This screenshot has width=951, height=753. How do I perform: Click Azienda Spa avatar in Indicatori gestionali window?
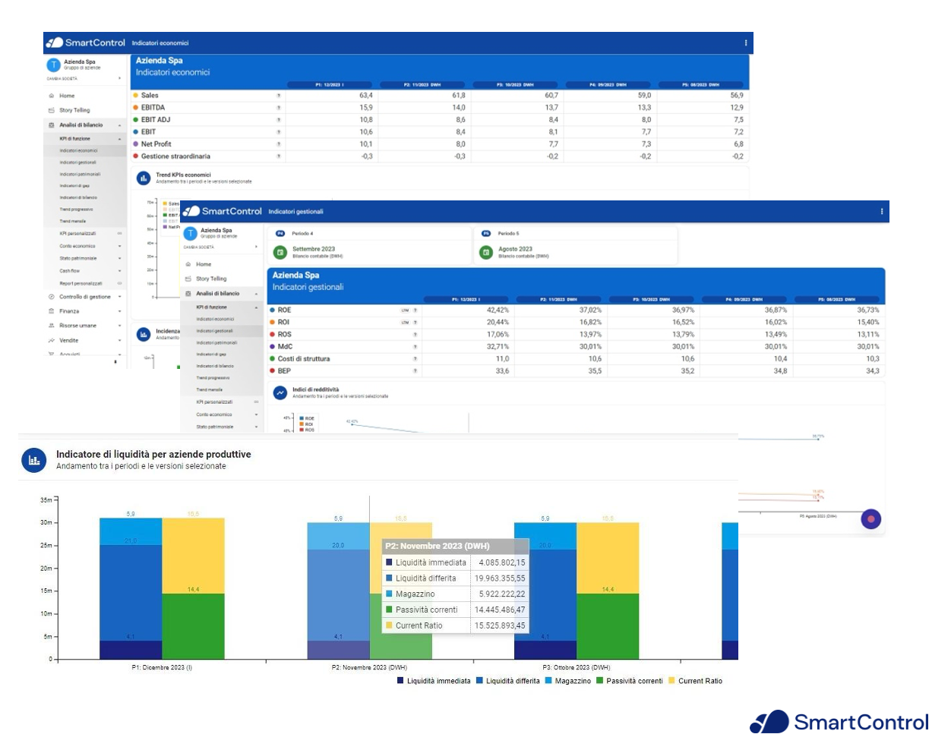(191, 233)
